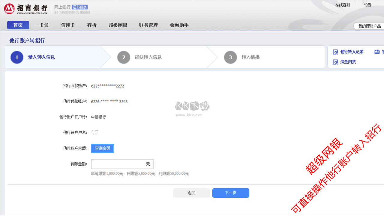Select step circle 1 录入转入信息
The width and height of the screenshot is (384, 216).
(16, 57)
